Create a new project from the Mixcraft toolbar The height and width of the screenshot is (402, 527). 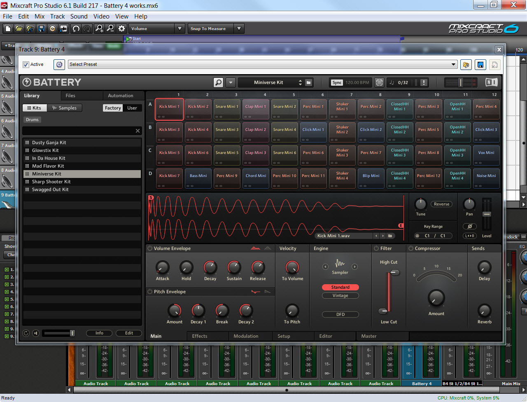(x=8, y=28)
